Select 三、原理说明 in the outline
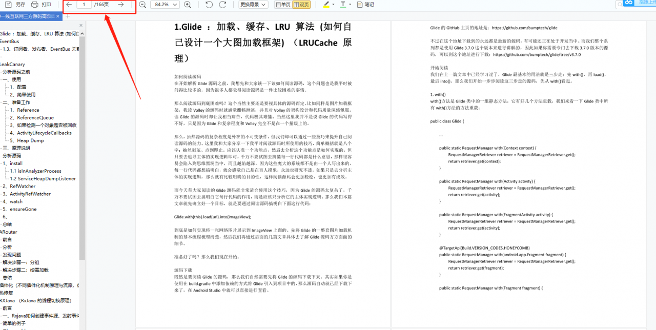656x330 pixels. (16, 148)
